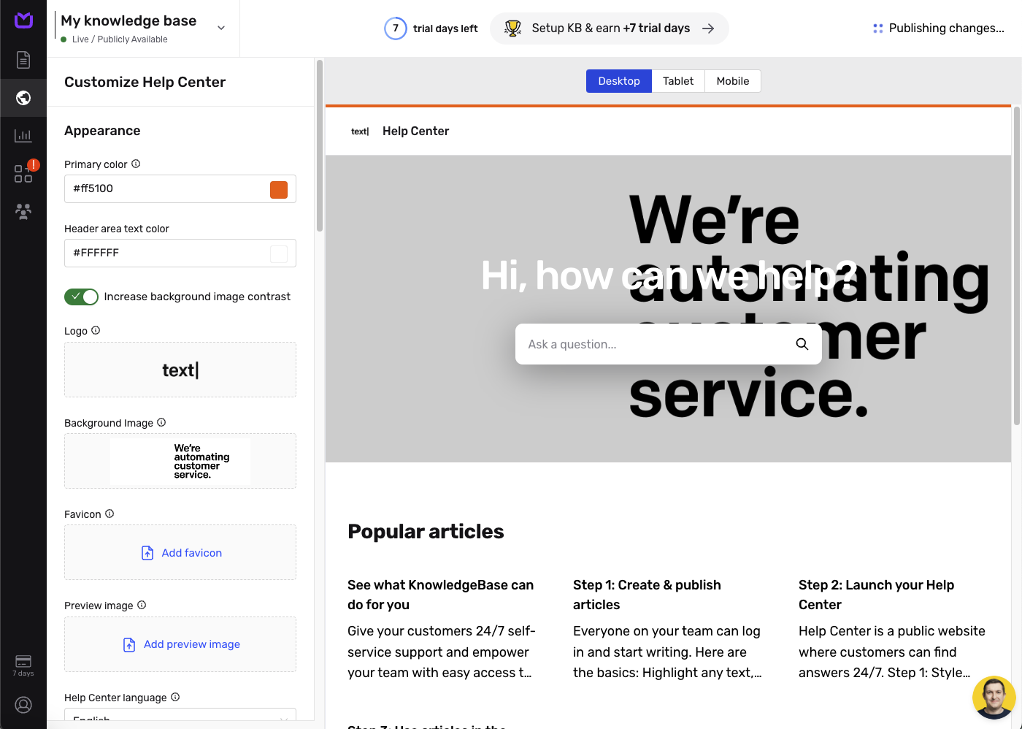Open the account profile icon at sidebar bottom

(x=23, y=705)
